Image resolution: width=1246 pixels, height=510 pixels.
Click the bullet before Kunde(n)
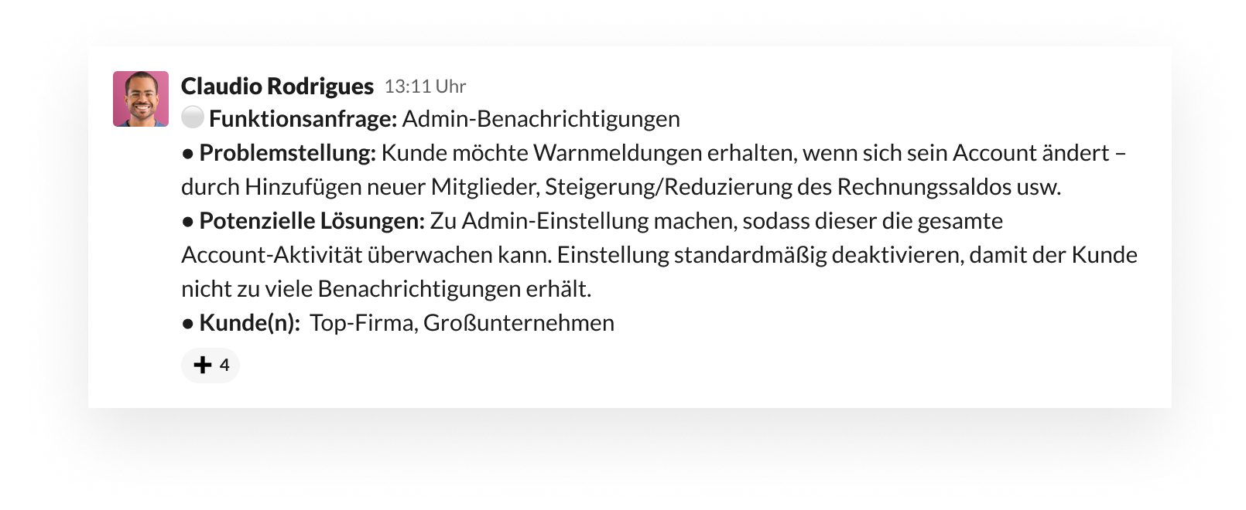187,324
